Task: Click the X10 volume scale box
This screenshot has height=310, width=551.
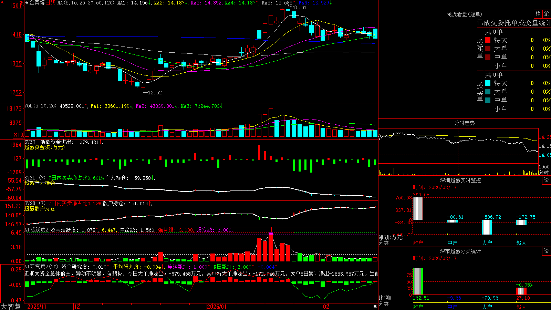Action: point(18,135)
